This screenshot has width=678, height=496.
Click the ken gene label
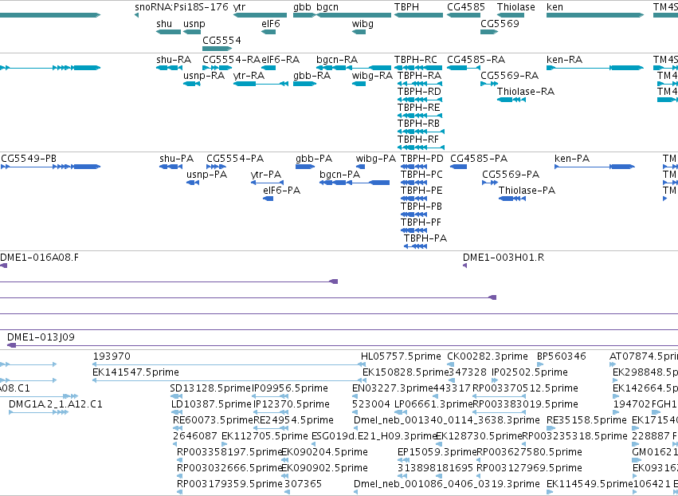pyautogui.click(x=555, y=7)
